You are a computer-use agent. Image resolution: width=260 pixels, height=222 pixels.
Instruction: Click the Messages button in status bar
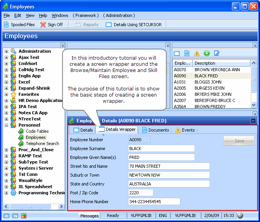pyautogui.click(x=89, y=216)
